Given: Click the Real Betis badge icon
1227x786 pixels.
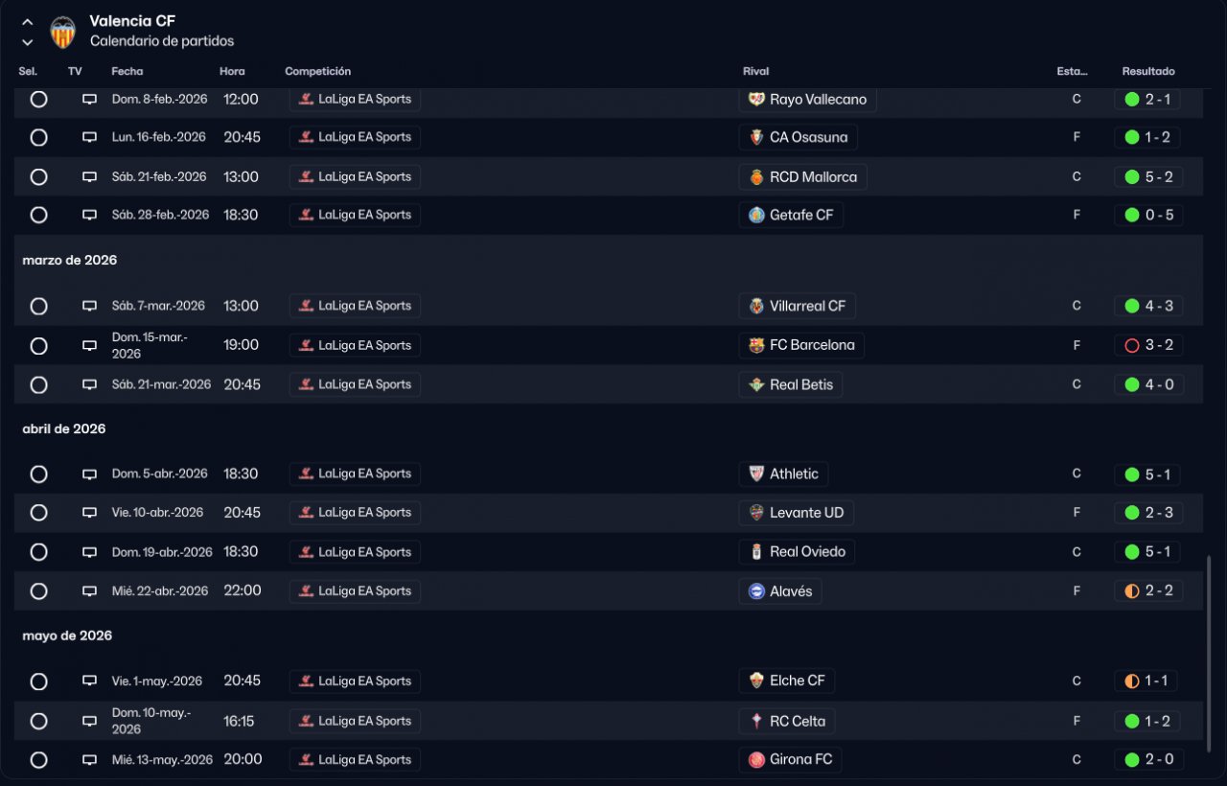Looking at the screenshot, I should 756,384.
